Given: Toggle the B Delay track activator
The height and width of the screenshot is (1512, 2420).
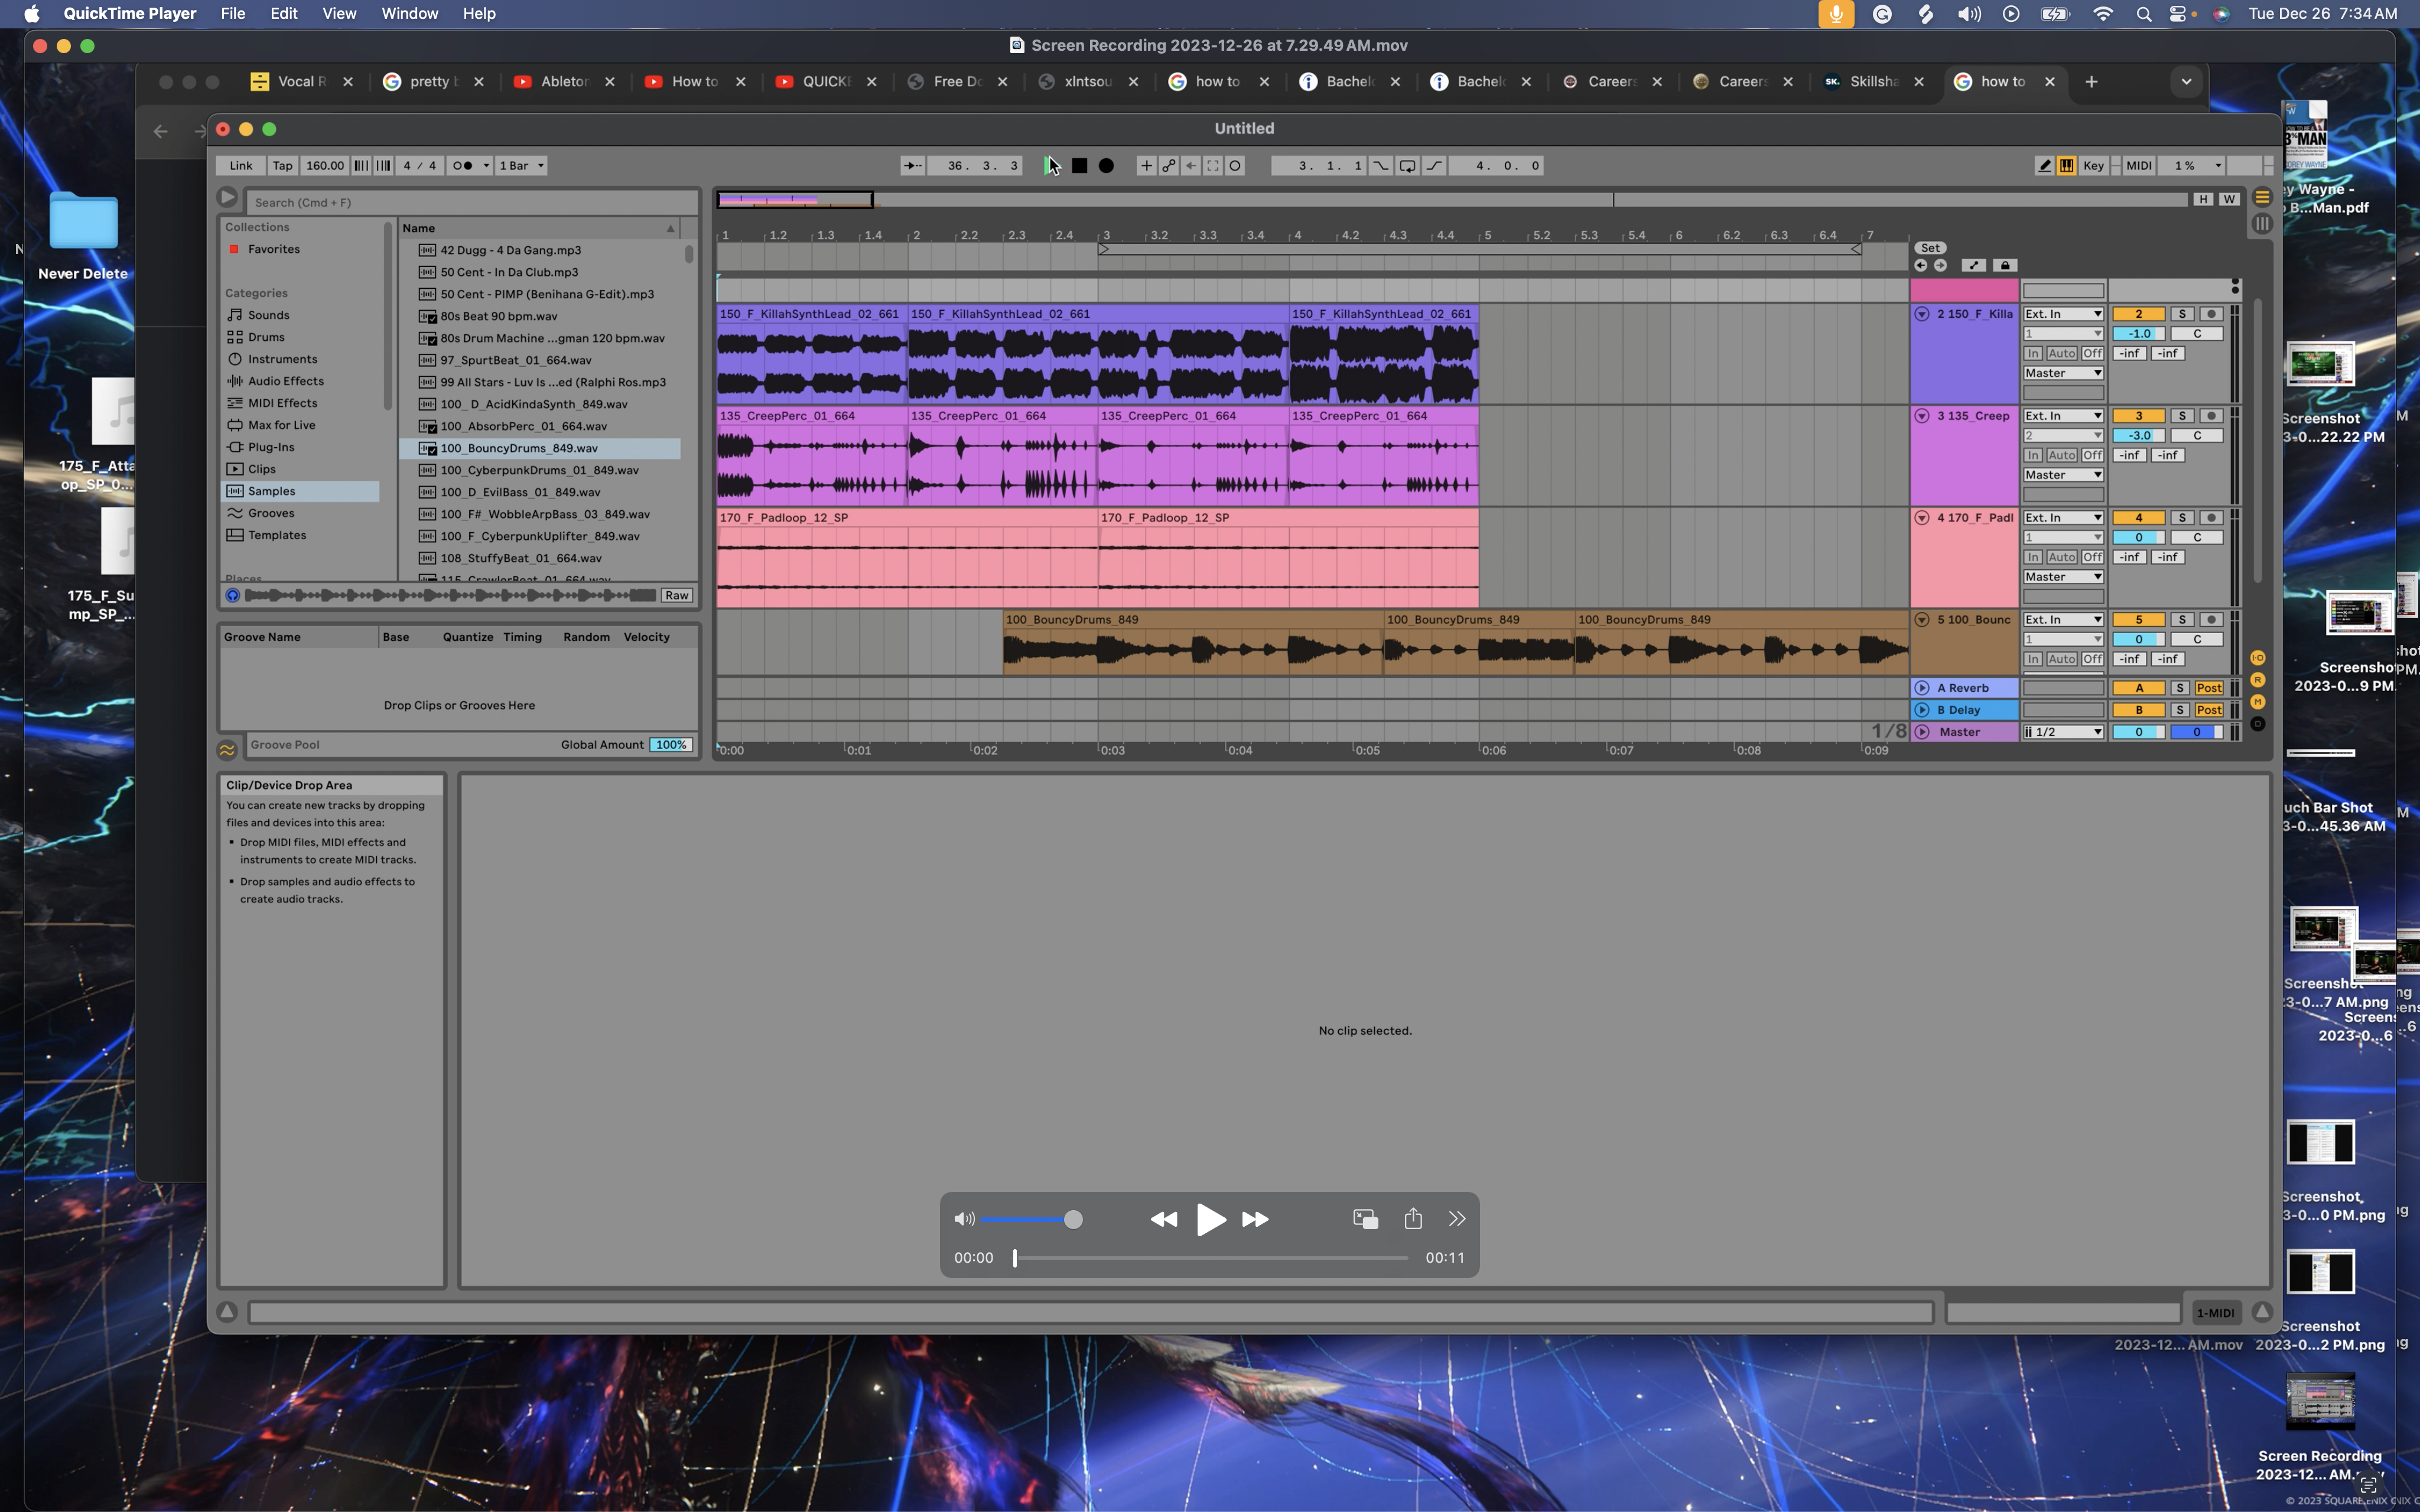Looking at the screenshot, I should [2139, 710].
